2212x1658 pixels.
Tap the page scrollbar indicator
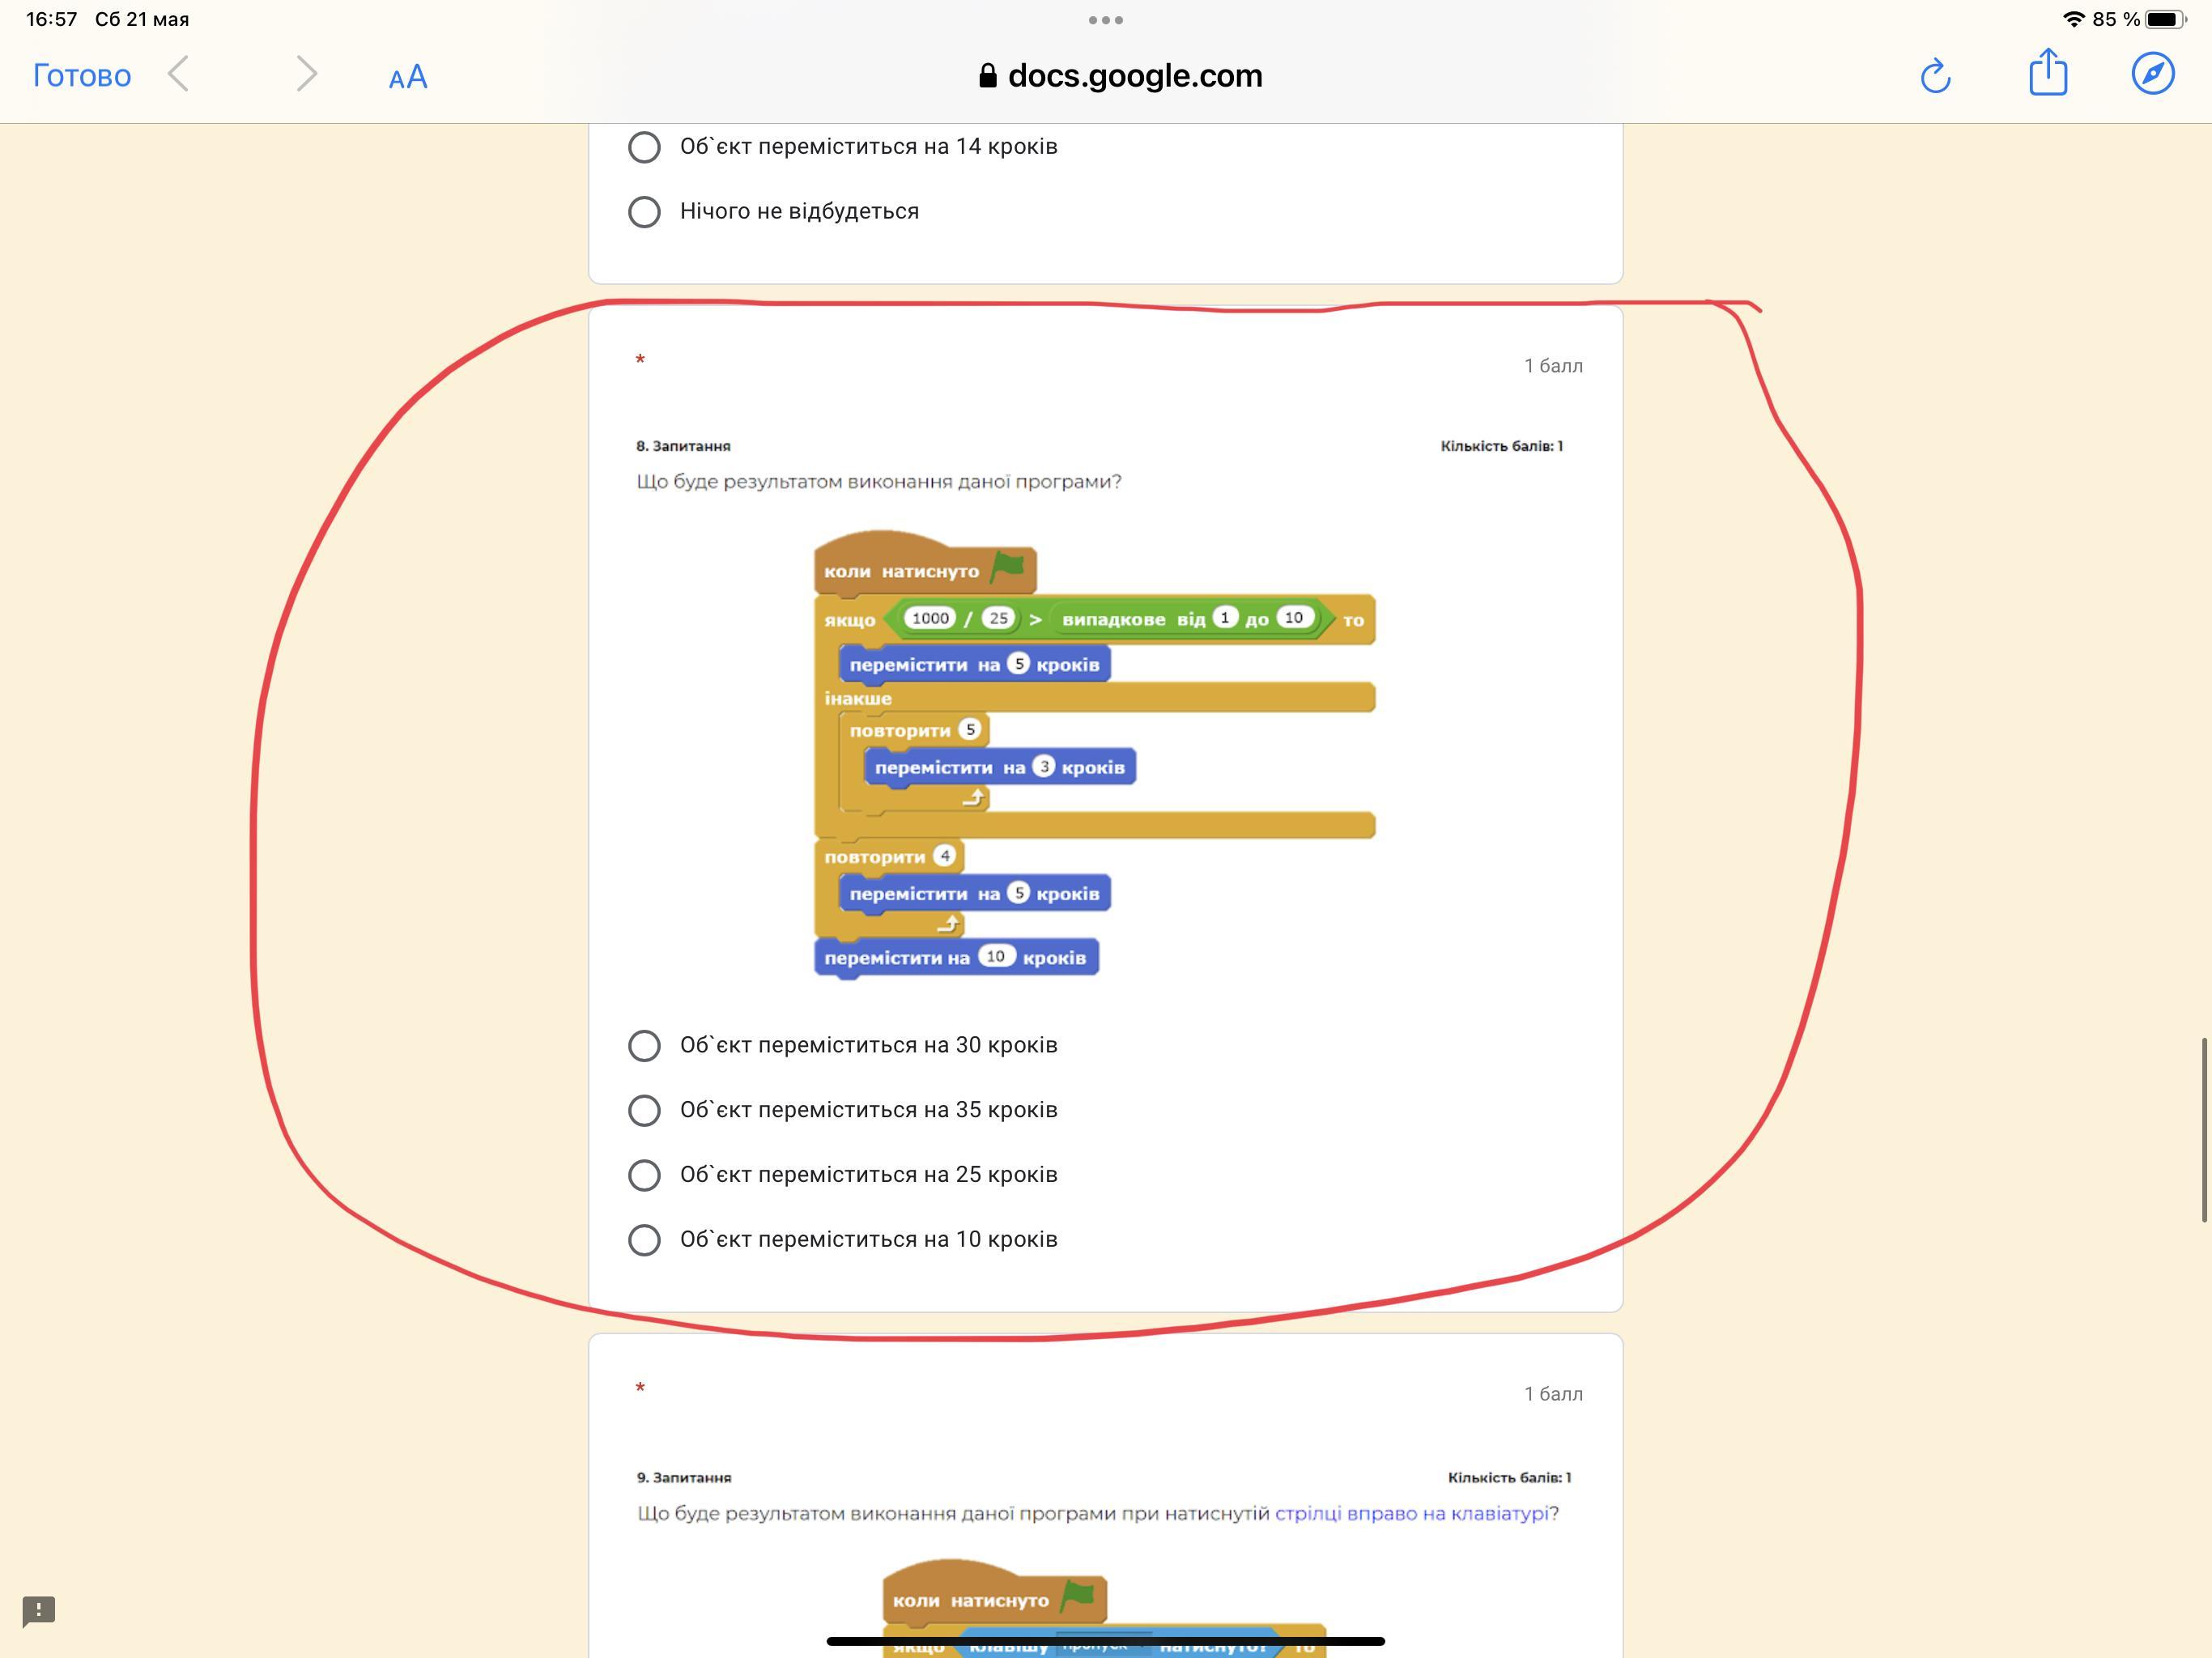[x=2203, y=1130]
